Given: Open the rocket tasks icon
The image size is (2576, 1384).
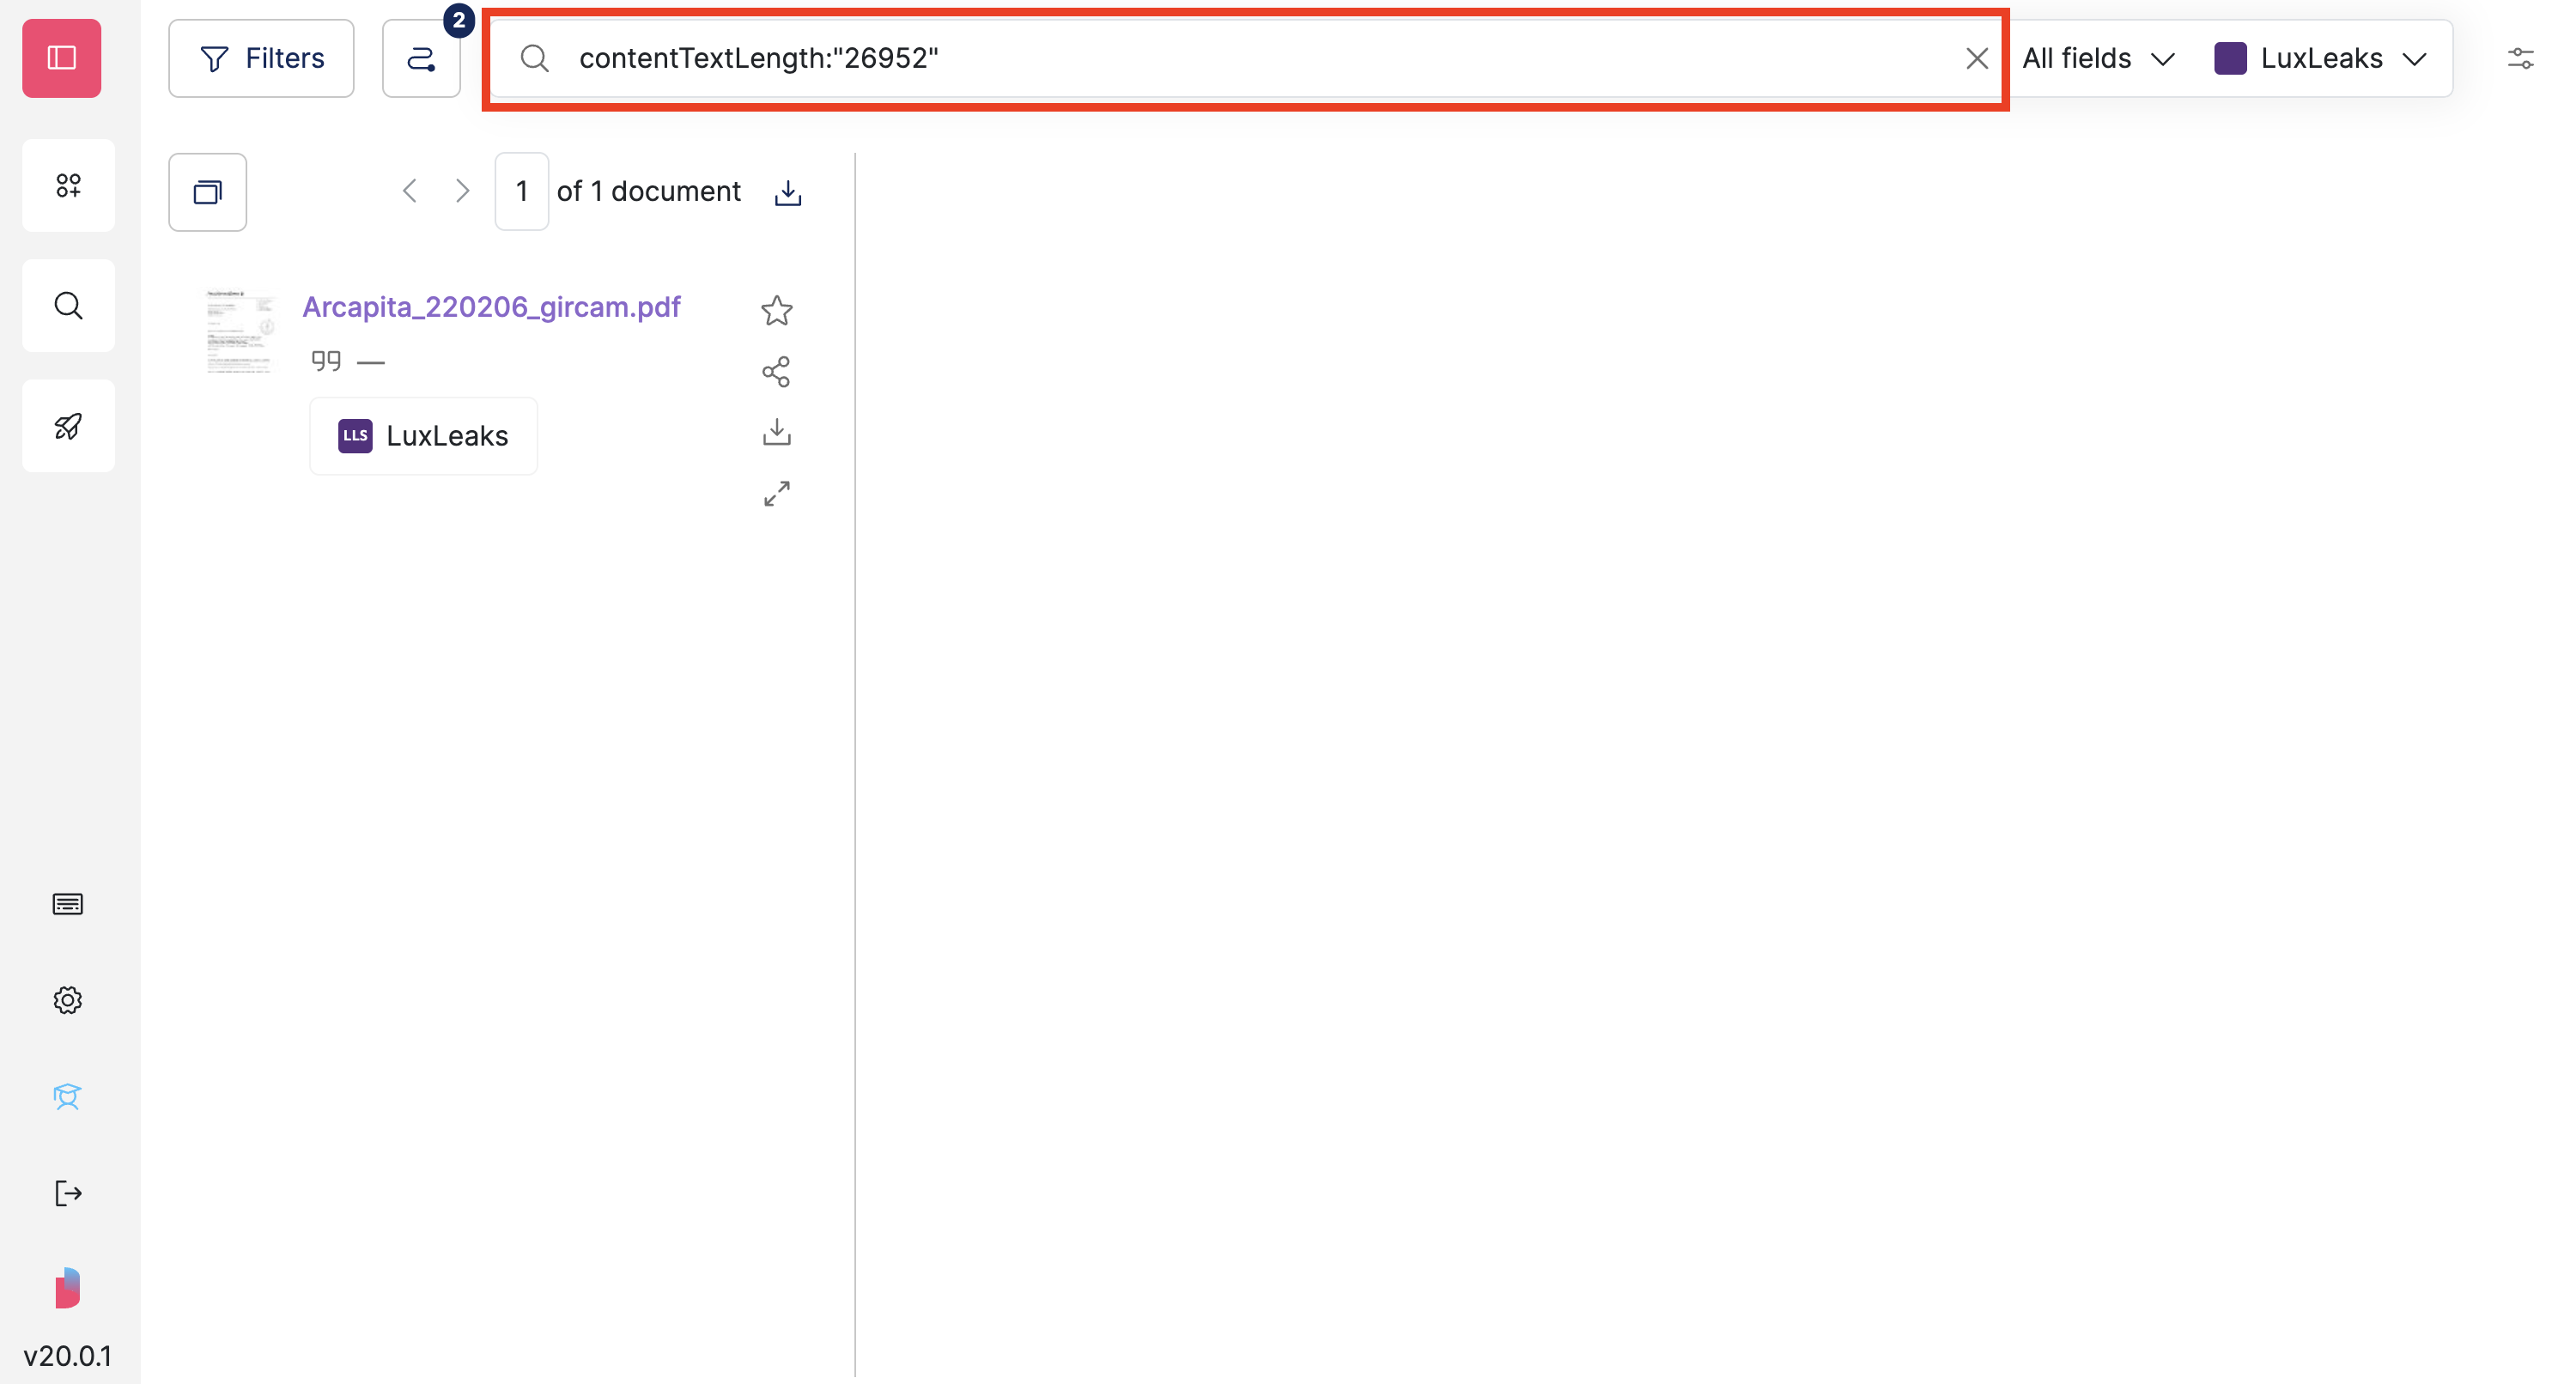Looking at the screenshot, I should (x=68, y=425).
